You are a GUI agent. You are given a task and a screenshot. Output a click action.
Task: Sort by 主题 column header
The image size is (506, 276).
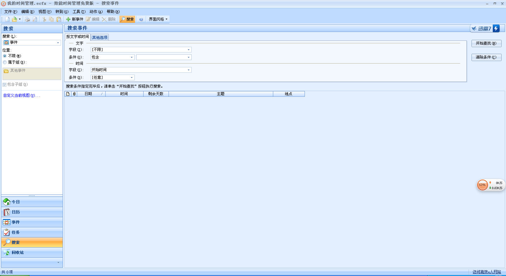(221, 94)
